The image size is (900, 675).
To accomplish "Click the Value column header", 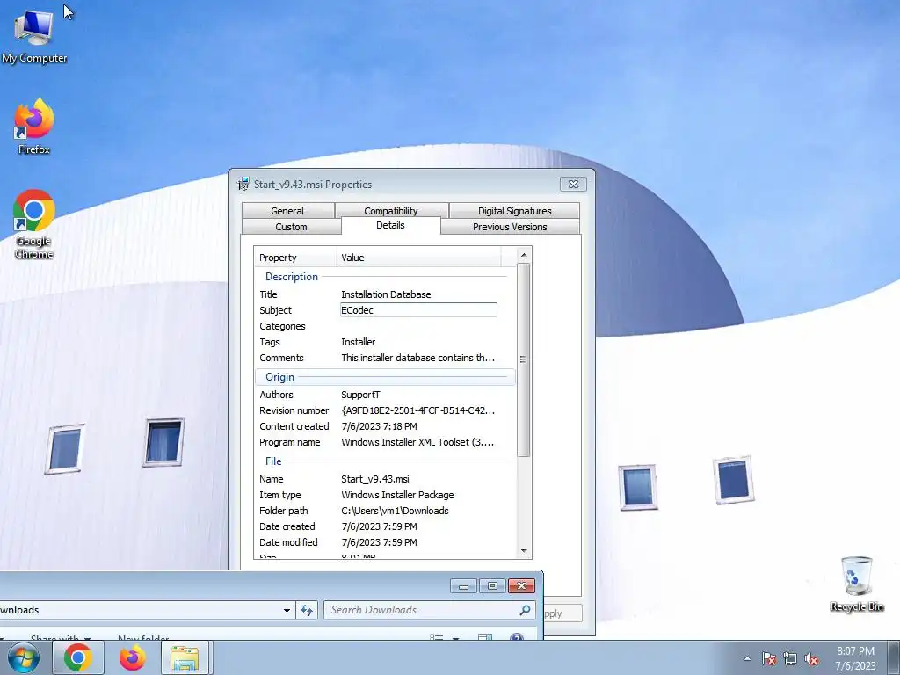I will [418, 258].
